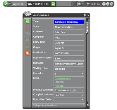Viewport: 117px width, 110px height.
Task: Select the vertical Telephony tab
Action: click(87, 27)
